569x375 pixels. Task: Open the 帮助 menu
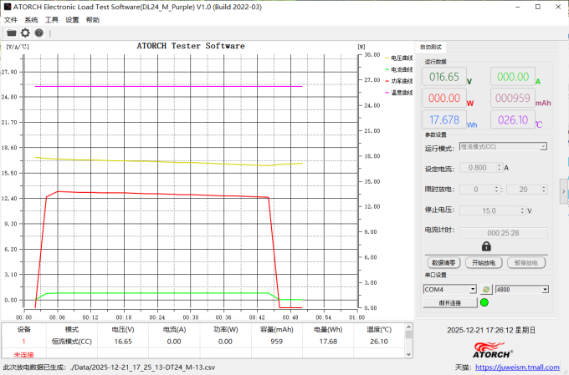coord(93,20)
